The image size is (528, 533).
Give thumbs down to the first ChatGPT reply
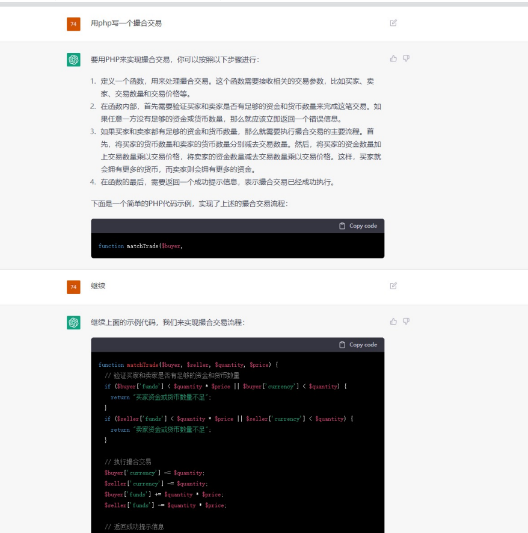(x=405, y=58)
